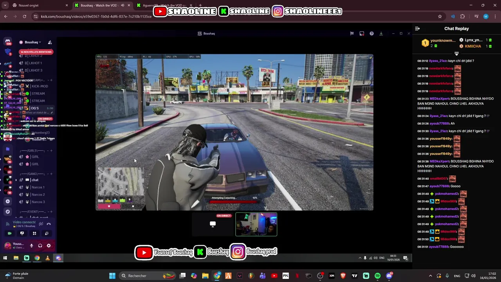Open the Discord activities button

click(x=34, y=233)
